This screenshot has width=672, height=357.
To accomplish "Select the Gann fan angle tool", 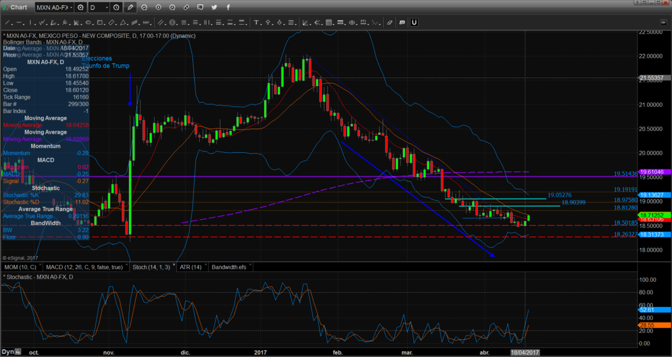I will pyautogui.click(x=306, y=22).
